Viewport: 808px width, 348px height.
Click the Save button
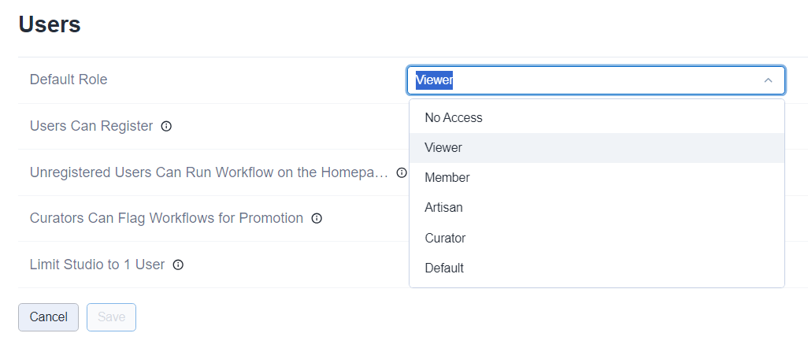click(111, 317)
